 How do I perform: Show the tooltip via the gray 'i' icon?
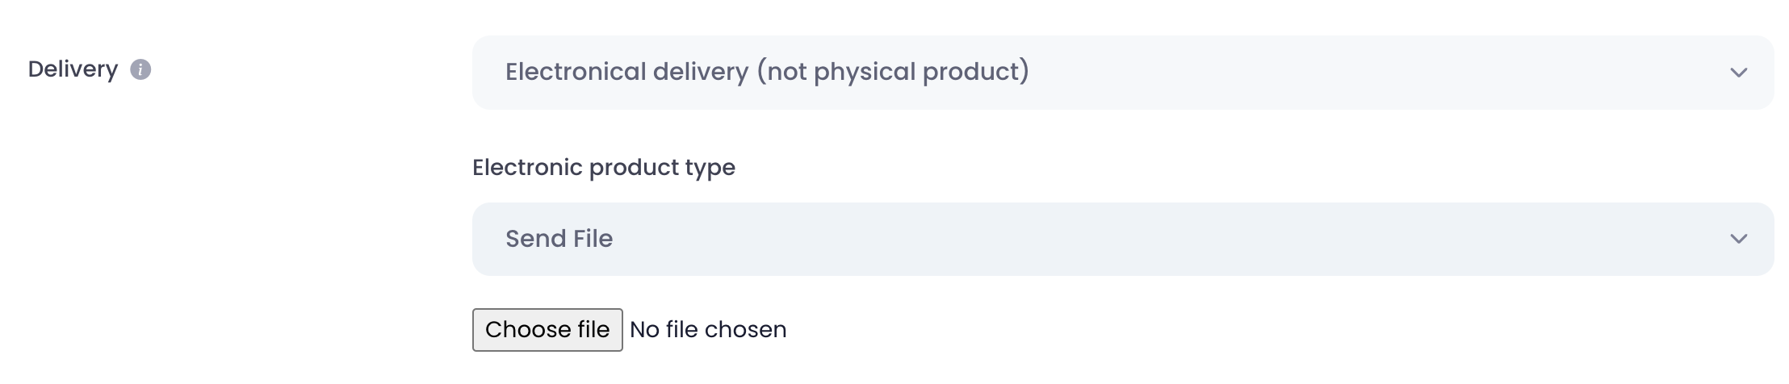coord(140,70)
